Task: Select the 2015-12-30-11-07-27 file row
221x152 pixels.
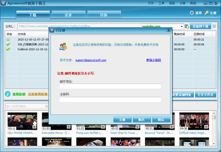Action: click(33, 40)
